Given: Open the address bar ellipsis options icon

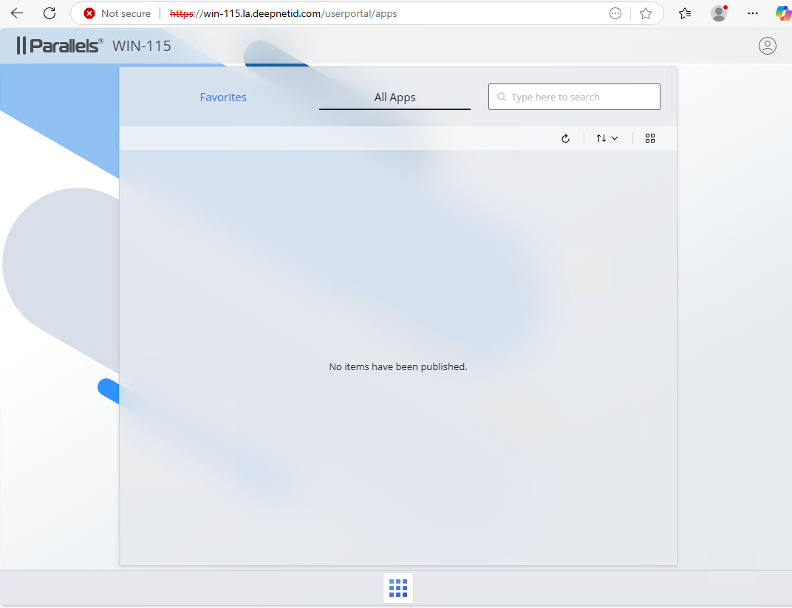Looking at the screenshot, I should coord(615,13).
